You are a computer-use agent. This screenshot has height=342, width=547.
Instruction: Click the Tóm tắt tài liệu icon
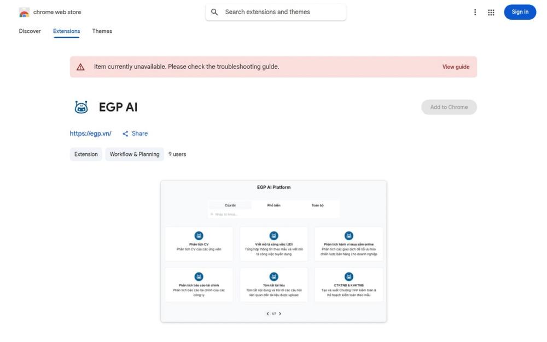274,277
